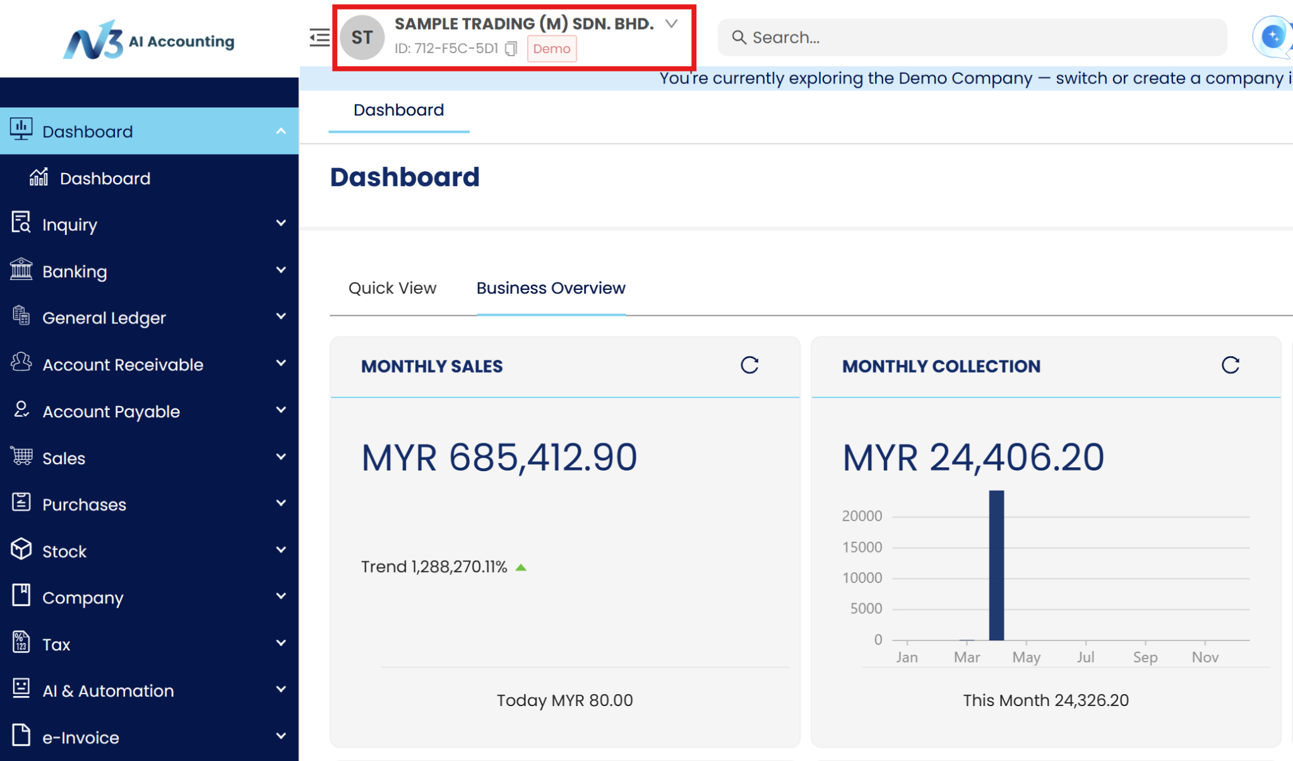1293x761 pixels.
Task: Expand the General Ledger menu
Action: pyautogui.click(x=281, y=316)
